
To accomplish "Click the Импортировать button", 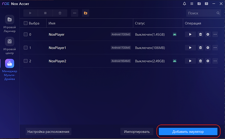I will 137,132.
